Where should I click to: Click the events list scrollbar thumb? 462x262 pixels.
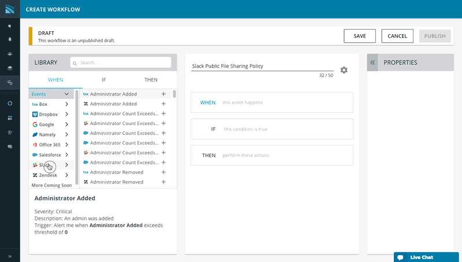(174, 94)
